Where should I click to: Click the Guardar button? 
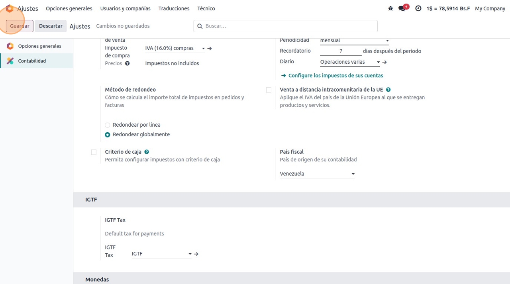tap(20, 26)
